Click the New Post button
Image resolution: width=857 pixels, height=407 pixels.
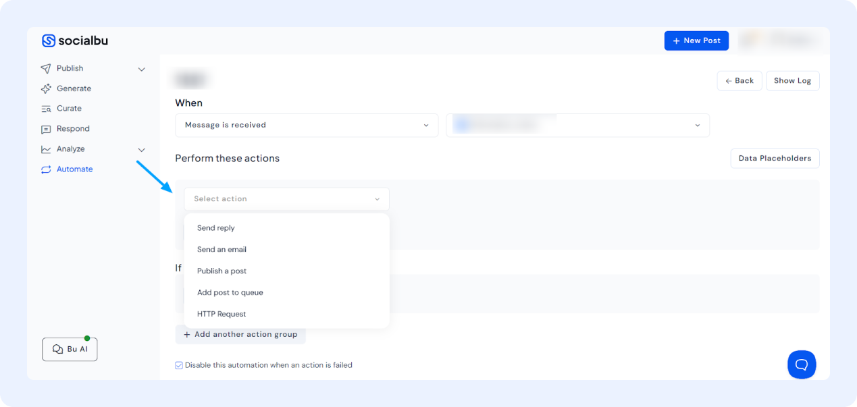[696, 40]
